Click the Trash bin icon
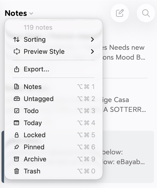Image resolution: width=157 pixels, height=188 pixels. (x=17, y=171)
